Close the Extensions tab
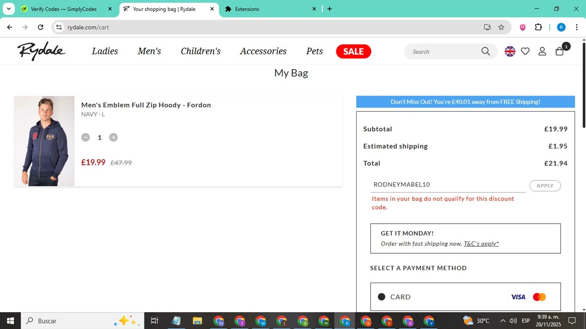 tap(314, 9)
